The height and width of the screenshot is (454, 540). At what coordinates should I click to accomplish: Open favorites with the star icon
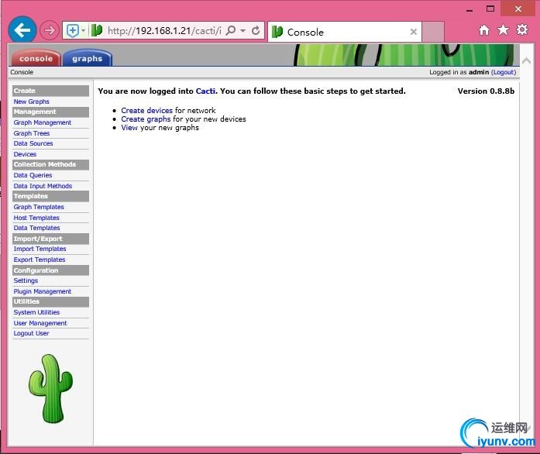[503, 30]
